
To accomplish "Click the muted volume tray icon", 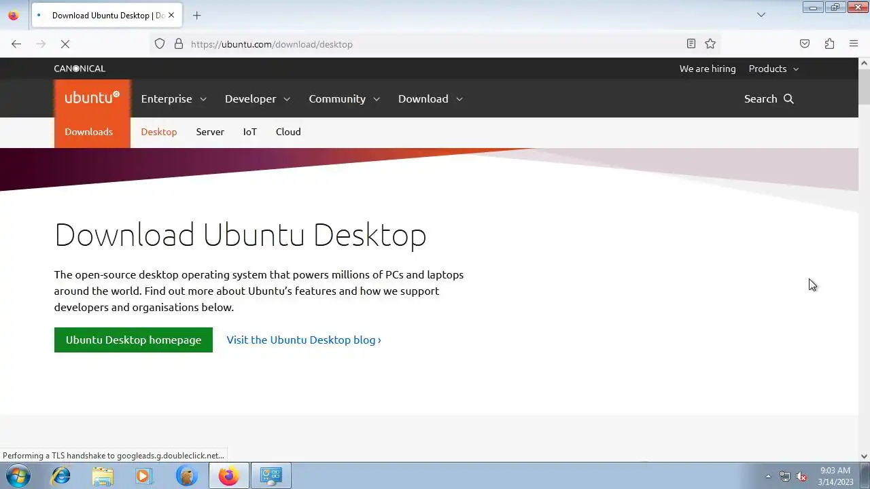I will 802,476.
